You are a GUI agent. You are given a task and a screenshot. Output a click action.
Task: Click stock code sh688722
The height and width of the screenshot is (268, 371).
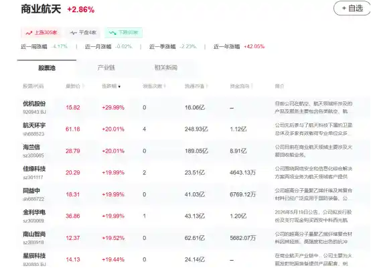33,199
